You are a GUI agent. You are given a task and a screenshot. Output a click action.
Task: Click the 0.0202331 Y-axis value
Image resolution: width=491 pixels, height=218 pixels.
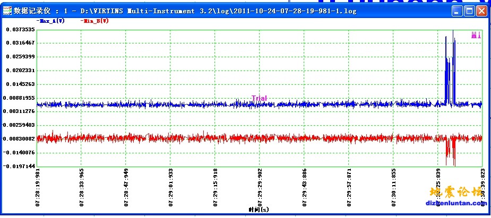click(20, 70)
